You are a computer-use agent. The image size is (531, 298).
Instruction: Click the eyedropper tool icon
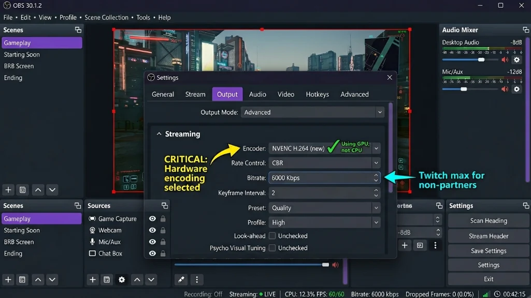point(181,280)
